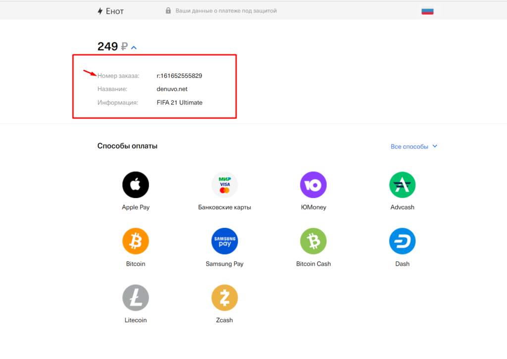The height and width of the screenshot is (359, 507).
Task: Choose the orange Bitcoin icon
Action: point(135,241)
